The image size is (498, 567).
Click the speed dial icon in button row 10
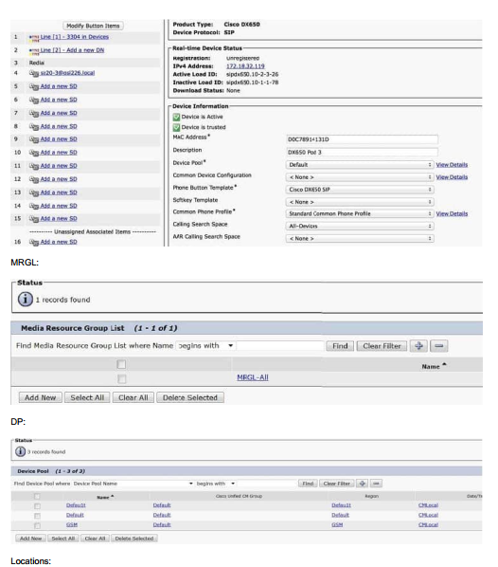coord(34,153)
